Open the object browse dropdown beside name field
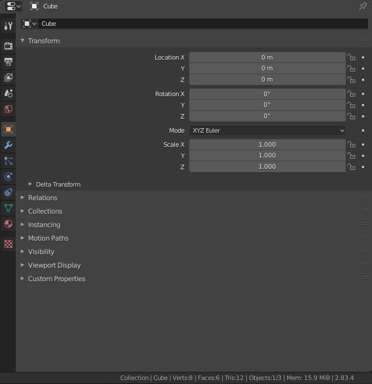 (29, 24)
